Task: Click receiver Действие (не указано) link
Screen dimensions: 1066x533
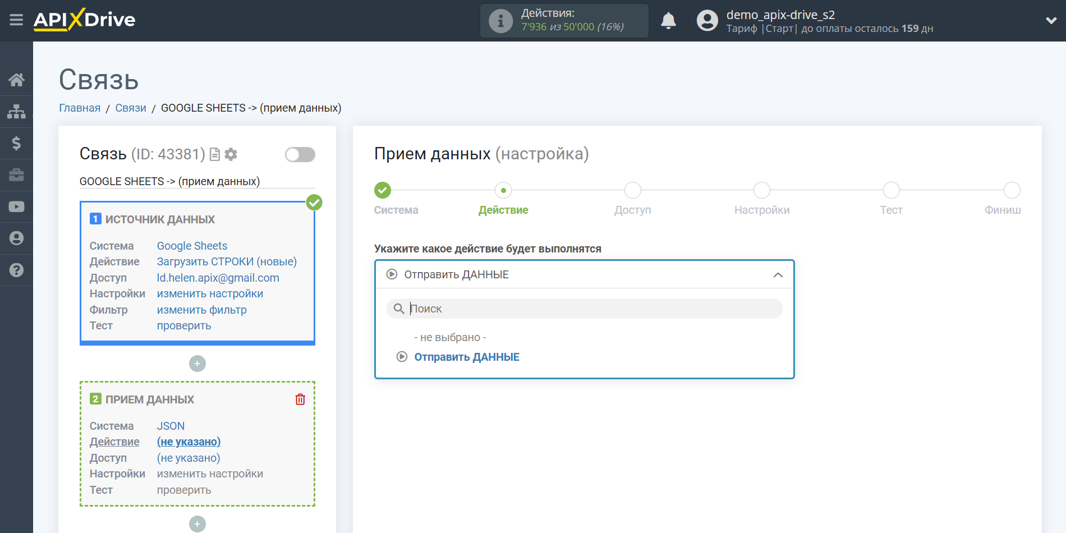Action: click(189, 442)
